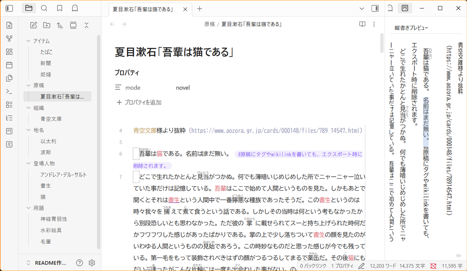Click the 11,595 字 character count

pyautogui.click(x=452, y=266)
